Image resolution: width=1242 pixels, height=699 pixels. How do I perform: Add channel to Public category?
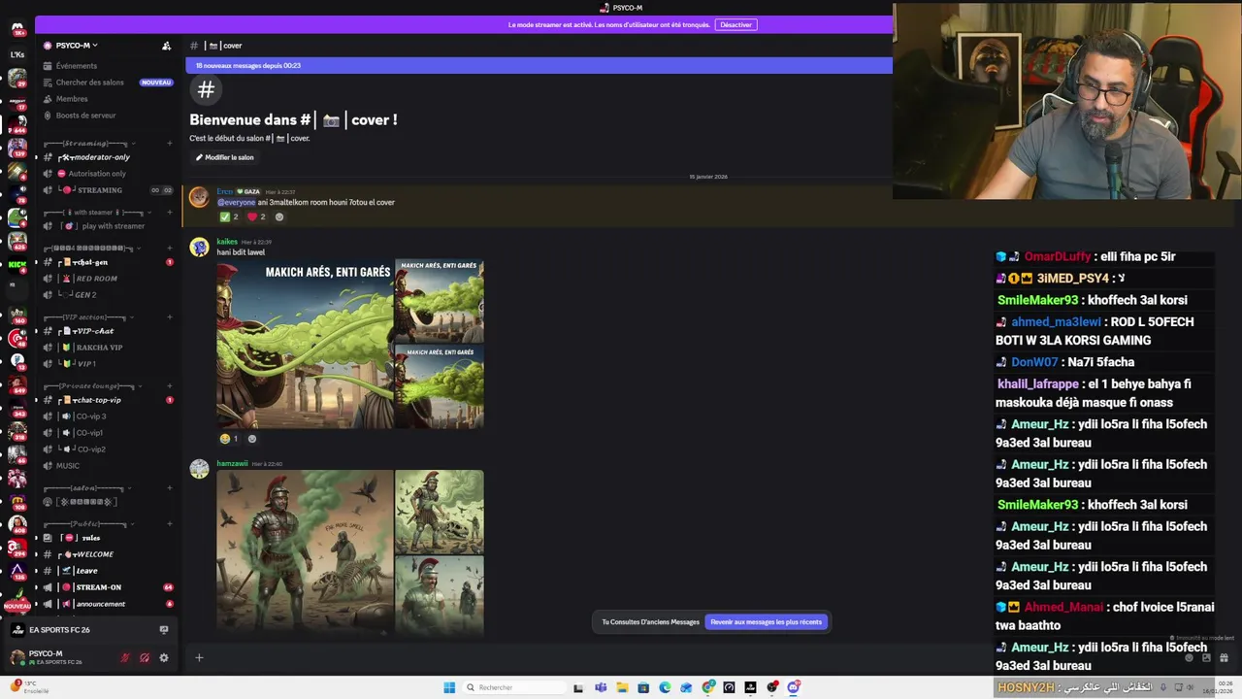170,523
